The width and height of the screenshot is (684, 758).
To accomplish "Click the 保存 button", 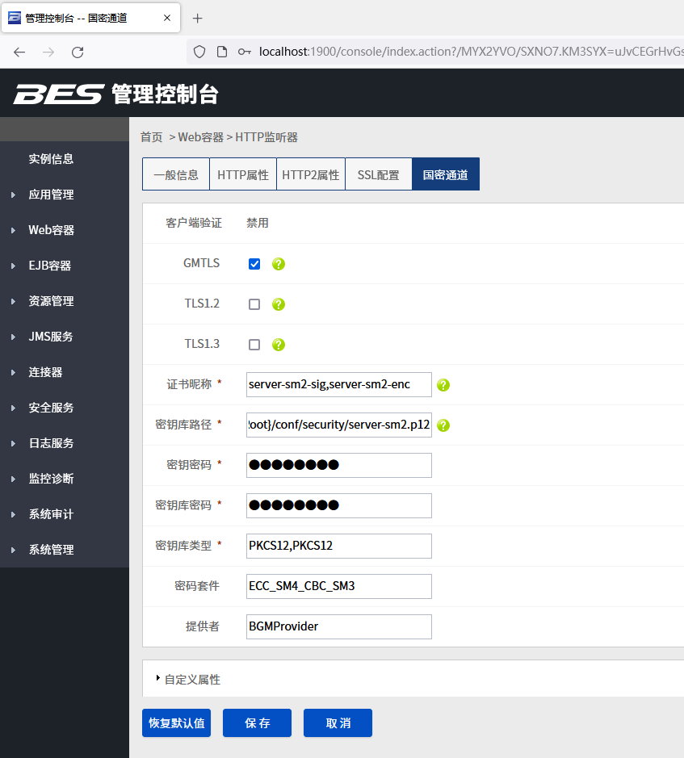I will tap(258, 722).
